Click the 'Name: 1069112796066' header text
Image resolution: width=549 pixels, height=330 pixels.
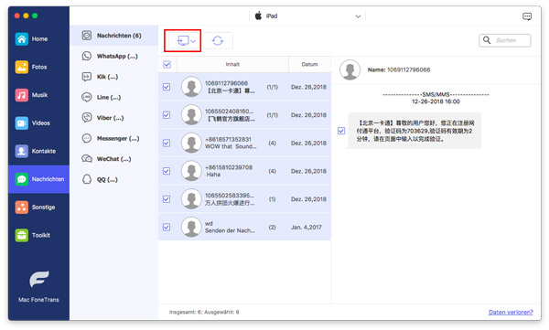pos(399,69)
